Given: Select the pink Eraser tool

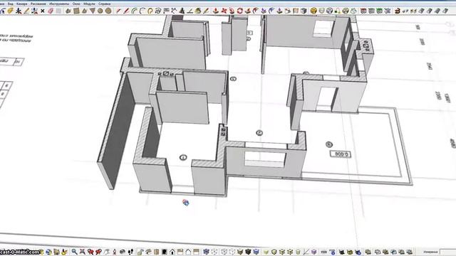Looking at the screenshot, I should pos(51,11).
